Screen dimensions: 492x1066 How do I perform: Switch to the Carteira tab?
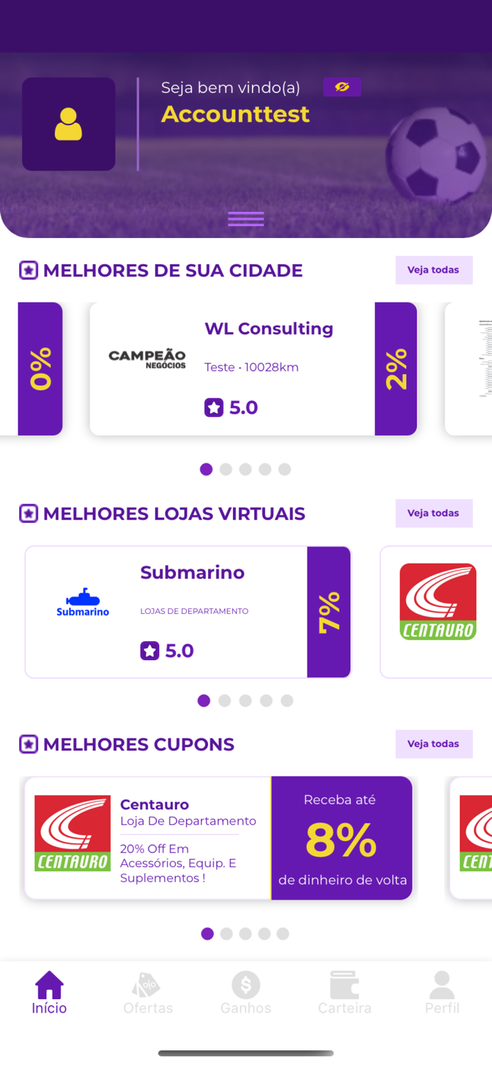point(344,994)
